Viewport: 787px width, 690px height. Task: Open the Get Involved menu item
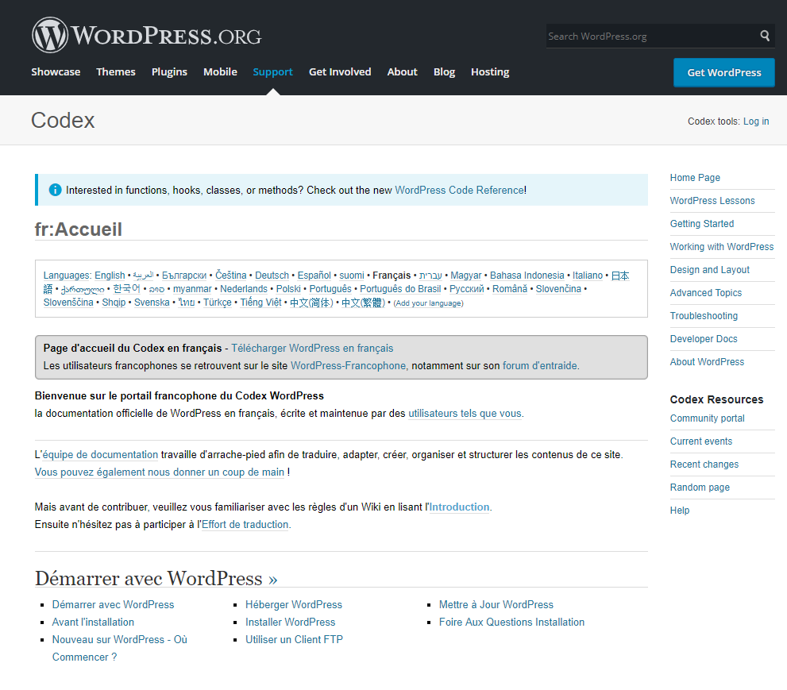point(340,71)
